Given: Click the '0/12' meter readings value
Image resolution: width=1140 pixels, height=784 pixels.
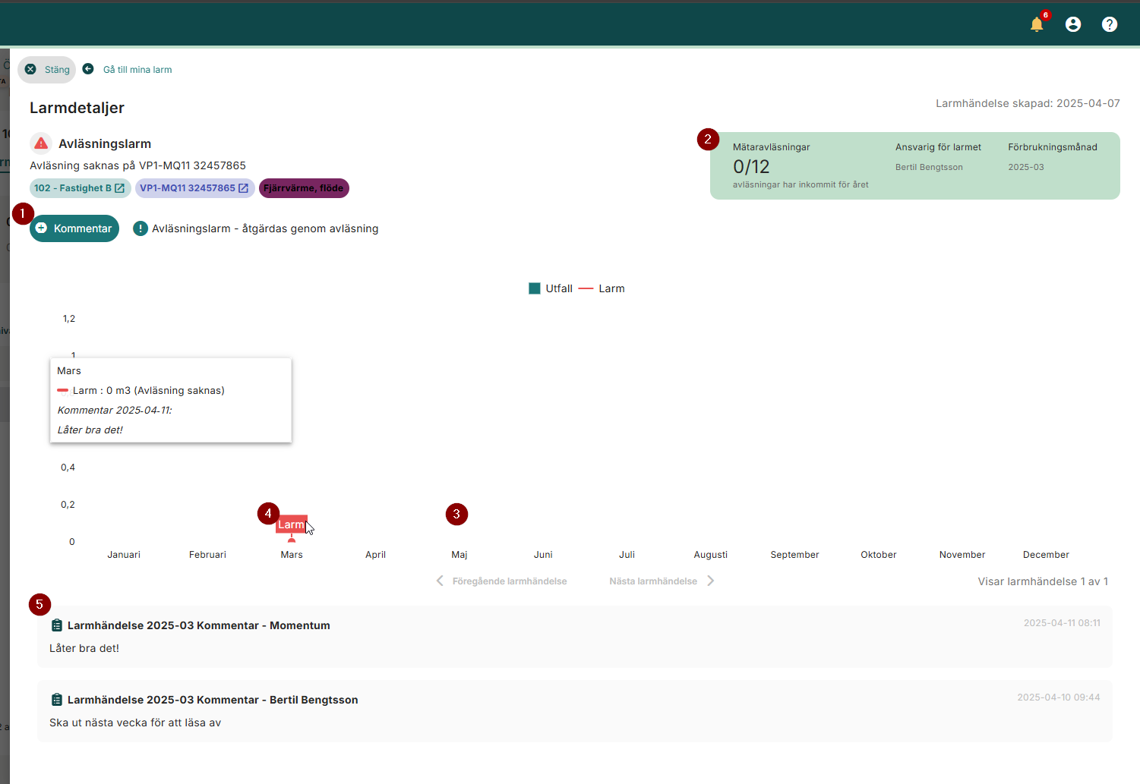Looking at the screenshot, I should [751, 167].
